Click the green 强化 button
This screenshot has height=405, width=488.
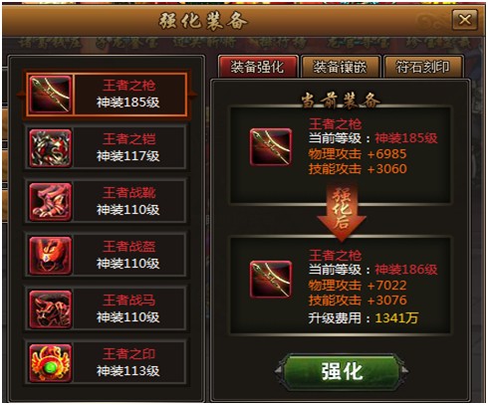coord(342,371)
